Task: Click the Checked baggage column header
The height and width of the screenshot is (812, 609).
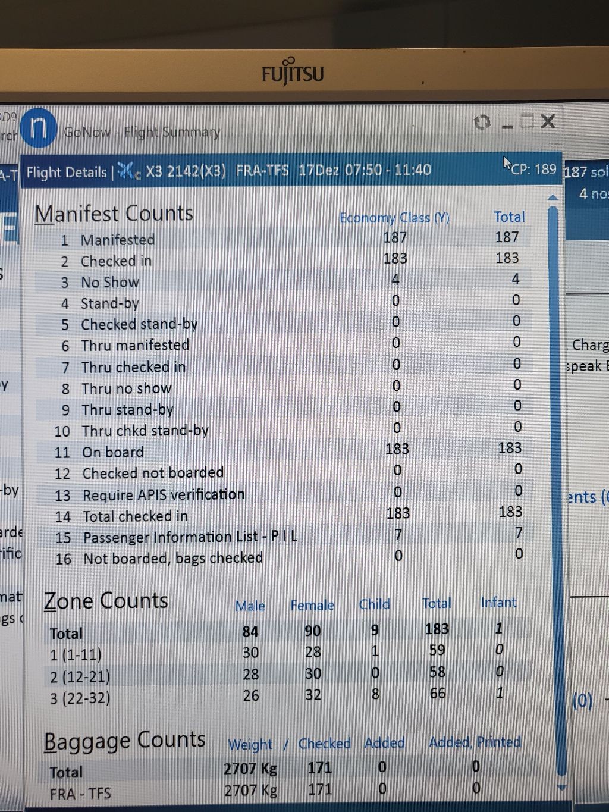Action: tap(324, 744)
